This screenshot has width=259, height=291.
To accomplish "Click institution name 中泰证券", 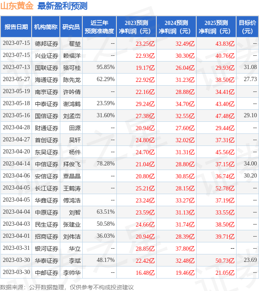I will pyautogui.click(x=47, y=104).
